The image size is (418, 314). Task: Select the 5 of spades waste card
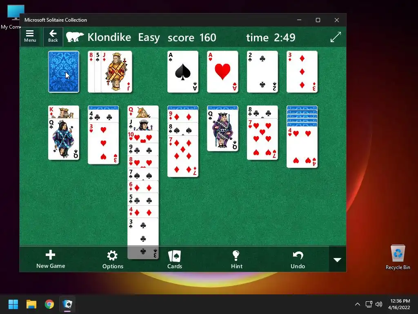click(x=98, y=72)
